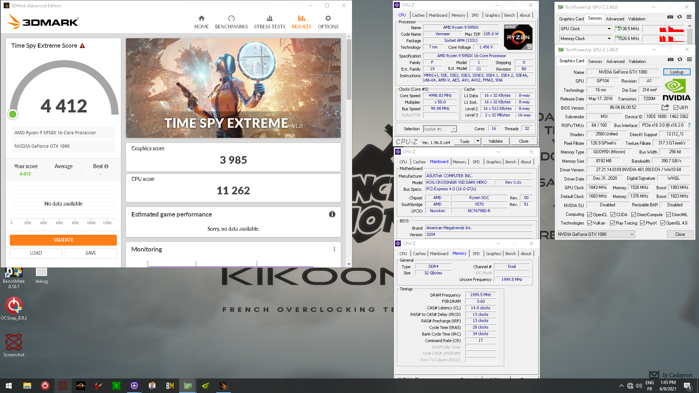The height and width of the screenshot is (393, 699).
Task: Click the Time Spy Extreme score gauge indicator
Action: (x=13, y=114)
